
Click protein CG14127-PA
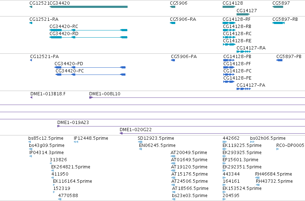(243, 89)
